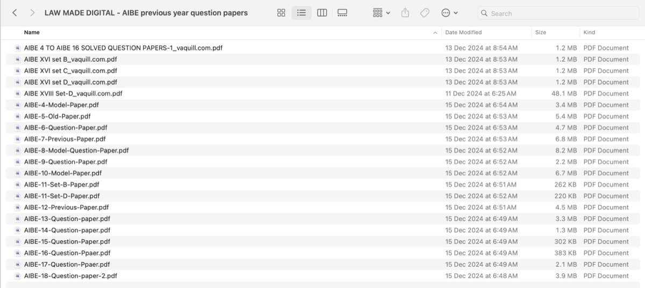
Task: Click PDF icon of AIBE-8-Model-Question-Paper.pdf
Action: click(18, 151)
